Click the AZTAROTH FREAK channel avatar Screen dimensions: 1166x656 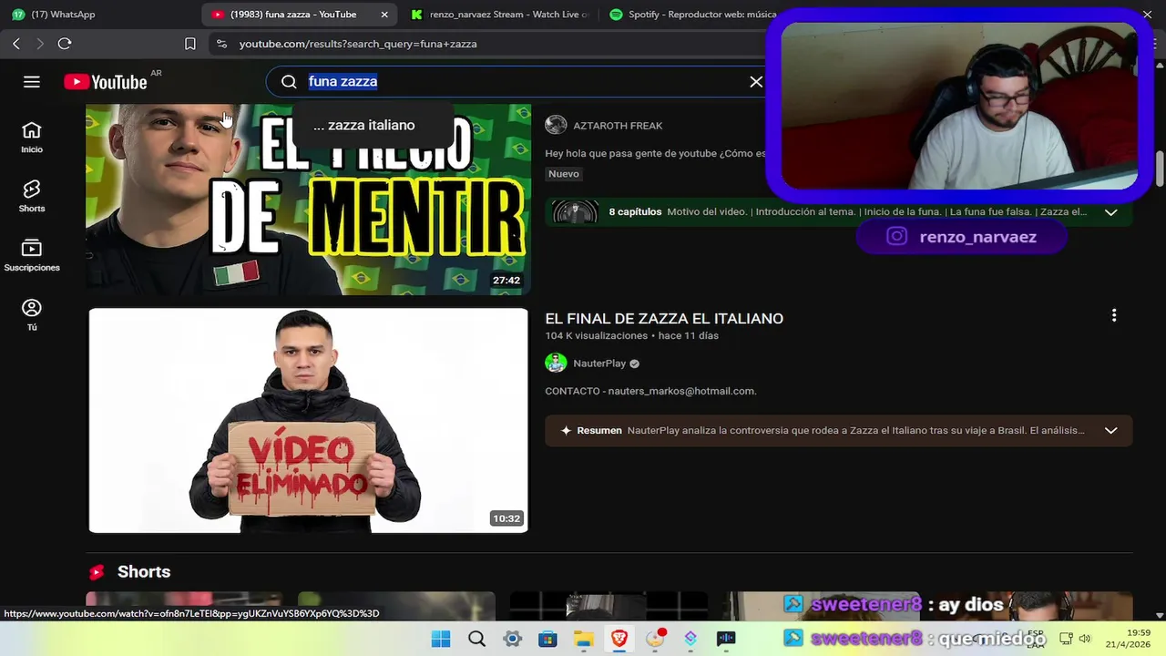556,125
